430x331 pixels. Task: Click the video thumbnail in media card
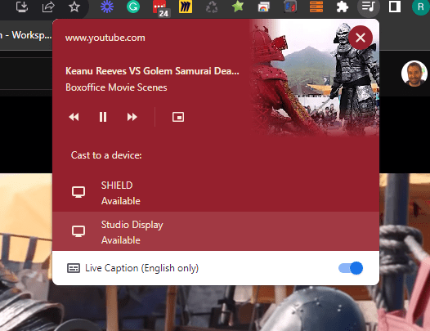click(x=315, y=78)
